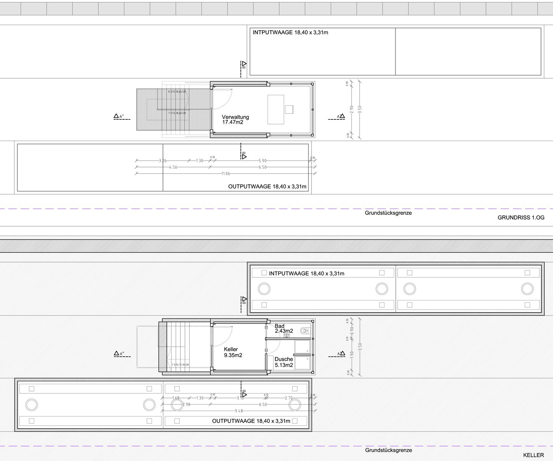Click the 9.48 overall dimension on the Keller plan

tap(239, 411)
